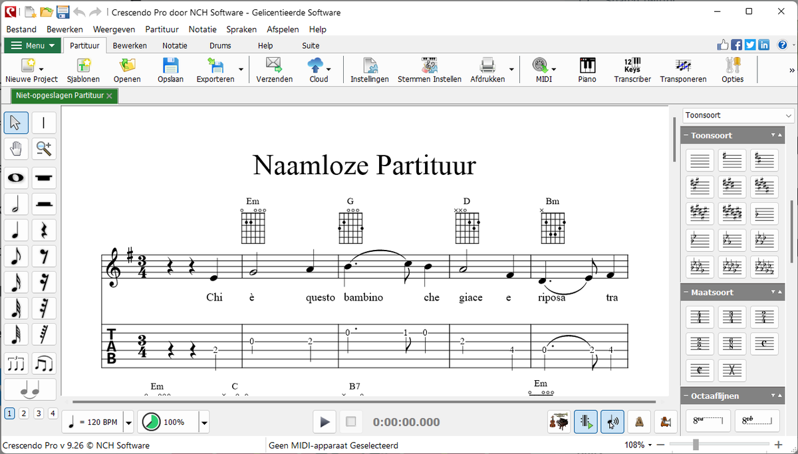This screenshot has width=798, height=454.
Task: Select the hand pan tool
Action: [16, 149]
